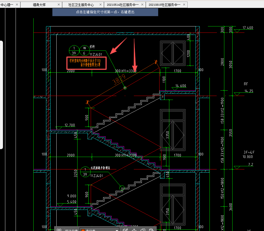Click the orange note 栏杆竖向均分间距不应大于110
The width and height of the screenshot is (264, 231).
pos(85,61)
